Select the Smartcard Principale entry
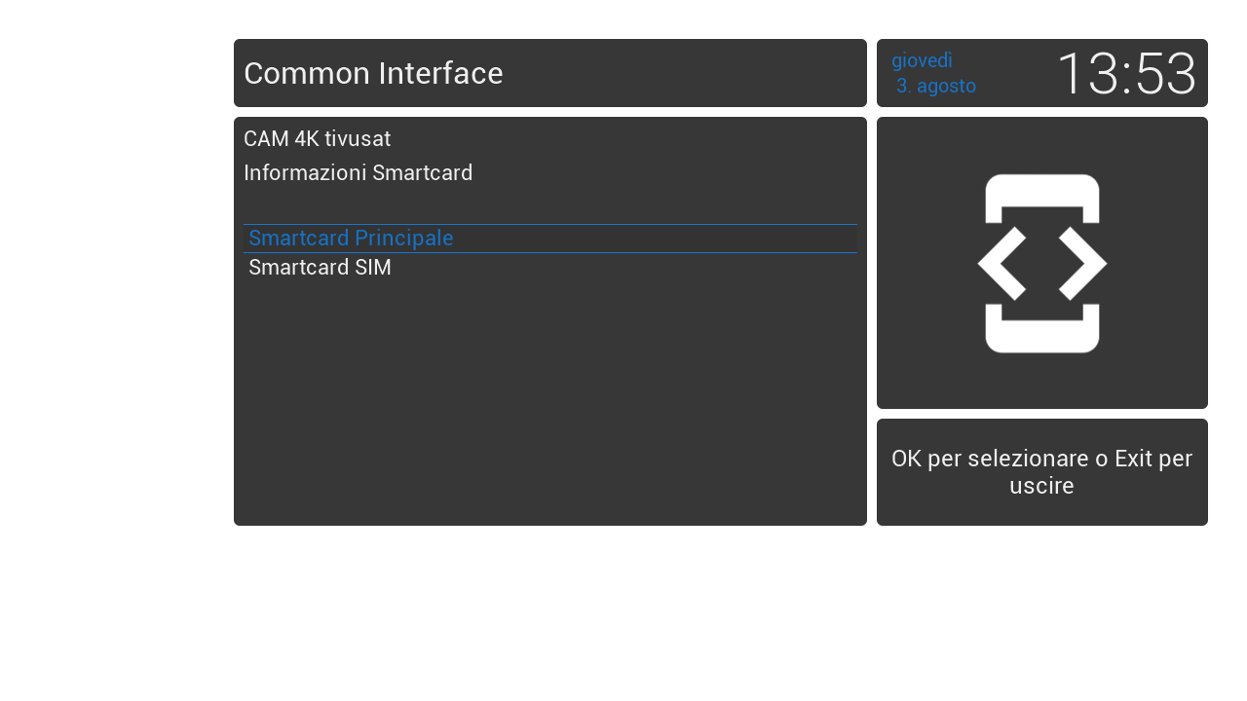The image size is (1247, 701). tap(550, 239)
